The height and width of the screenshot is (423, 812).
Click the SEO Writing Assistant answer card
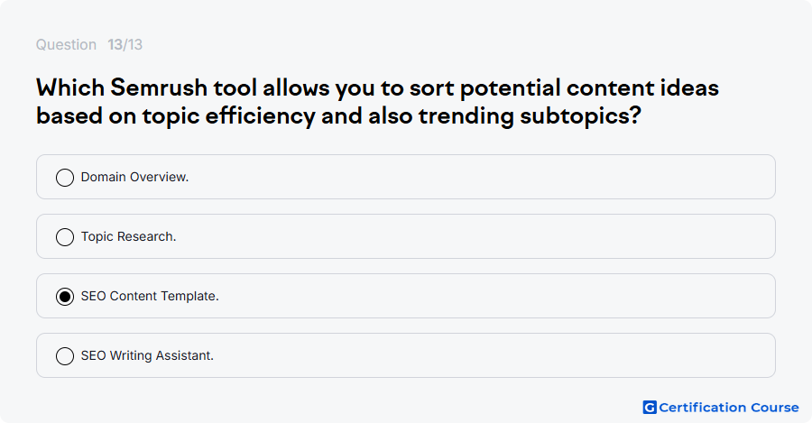pyautogui.click(x=406, y=355)
